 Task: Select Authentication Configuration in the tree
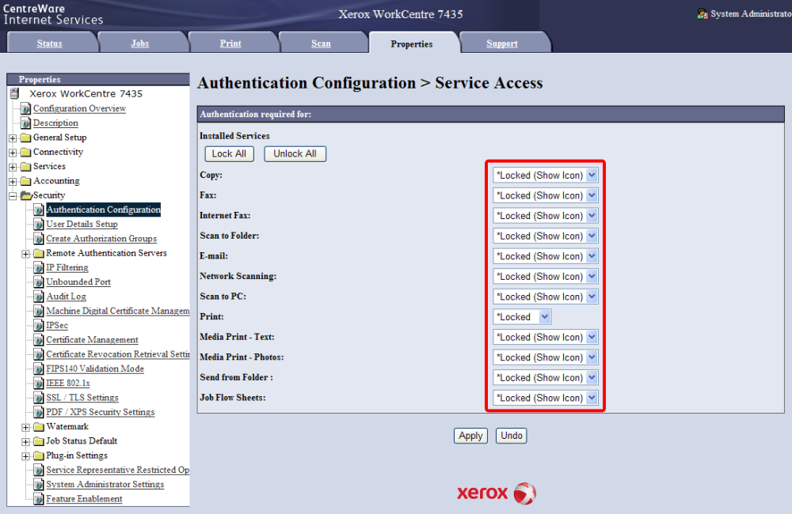click(103, 210)
